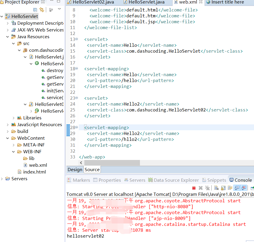Open the Servers view tab

pos(135,180)
